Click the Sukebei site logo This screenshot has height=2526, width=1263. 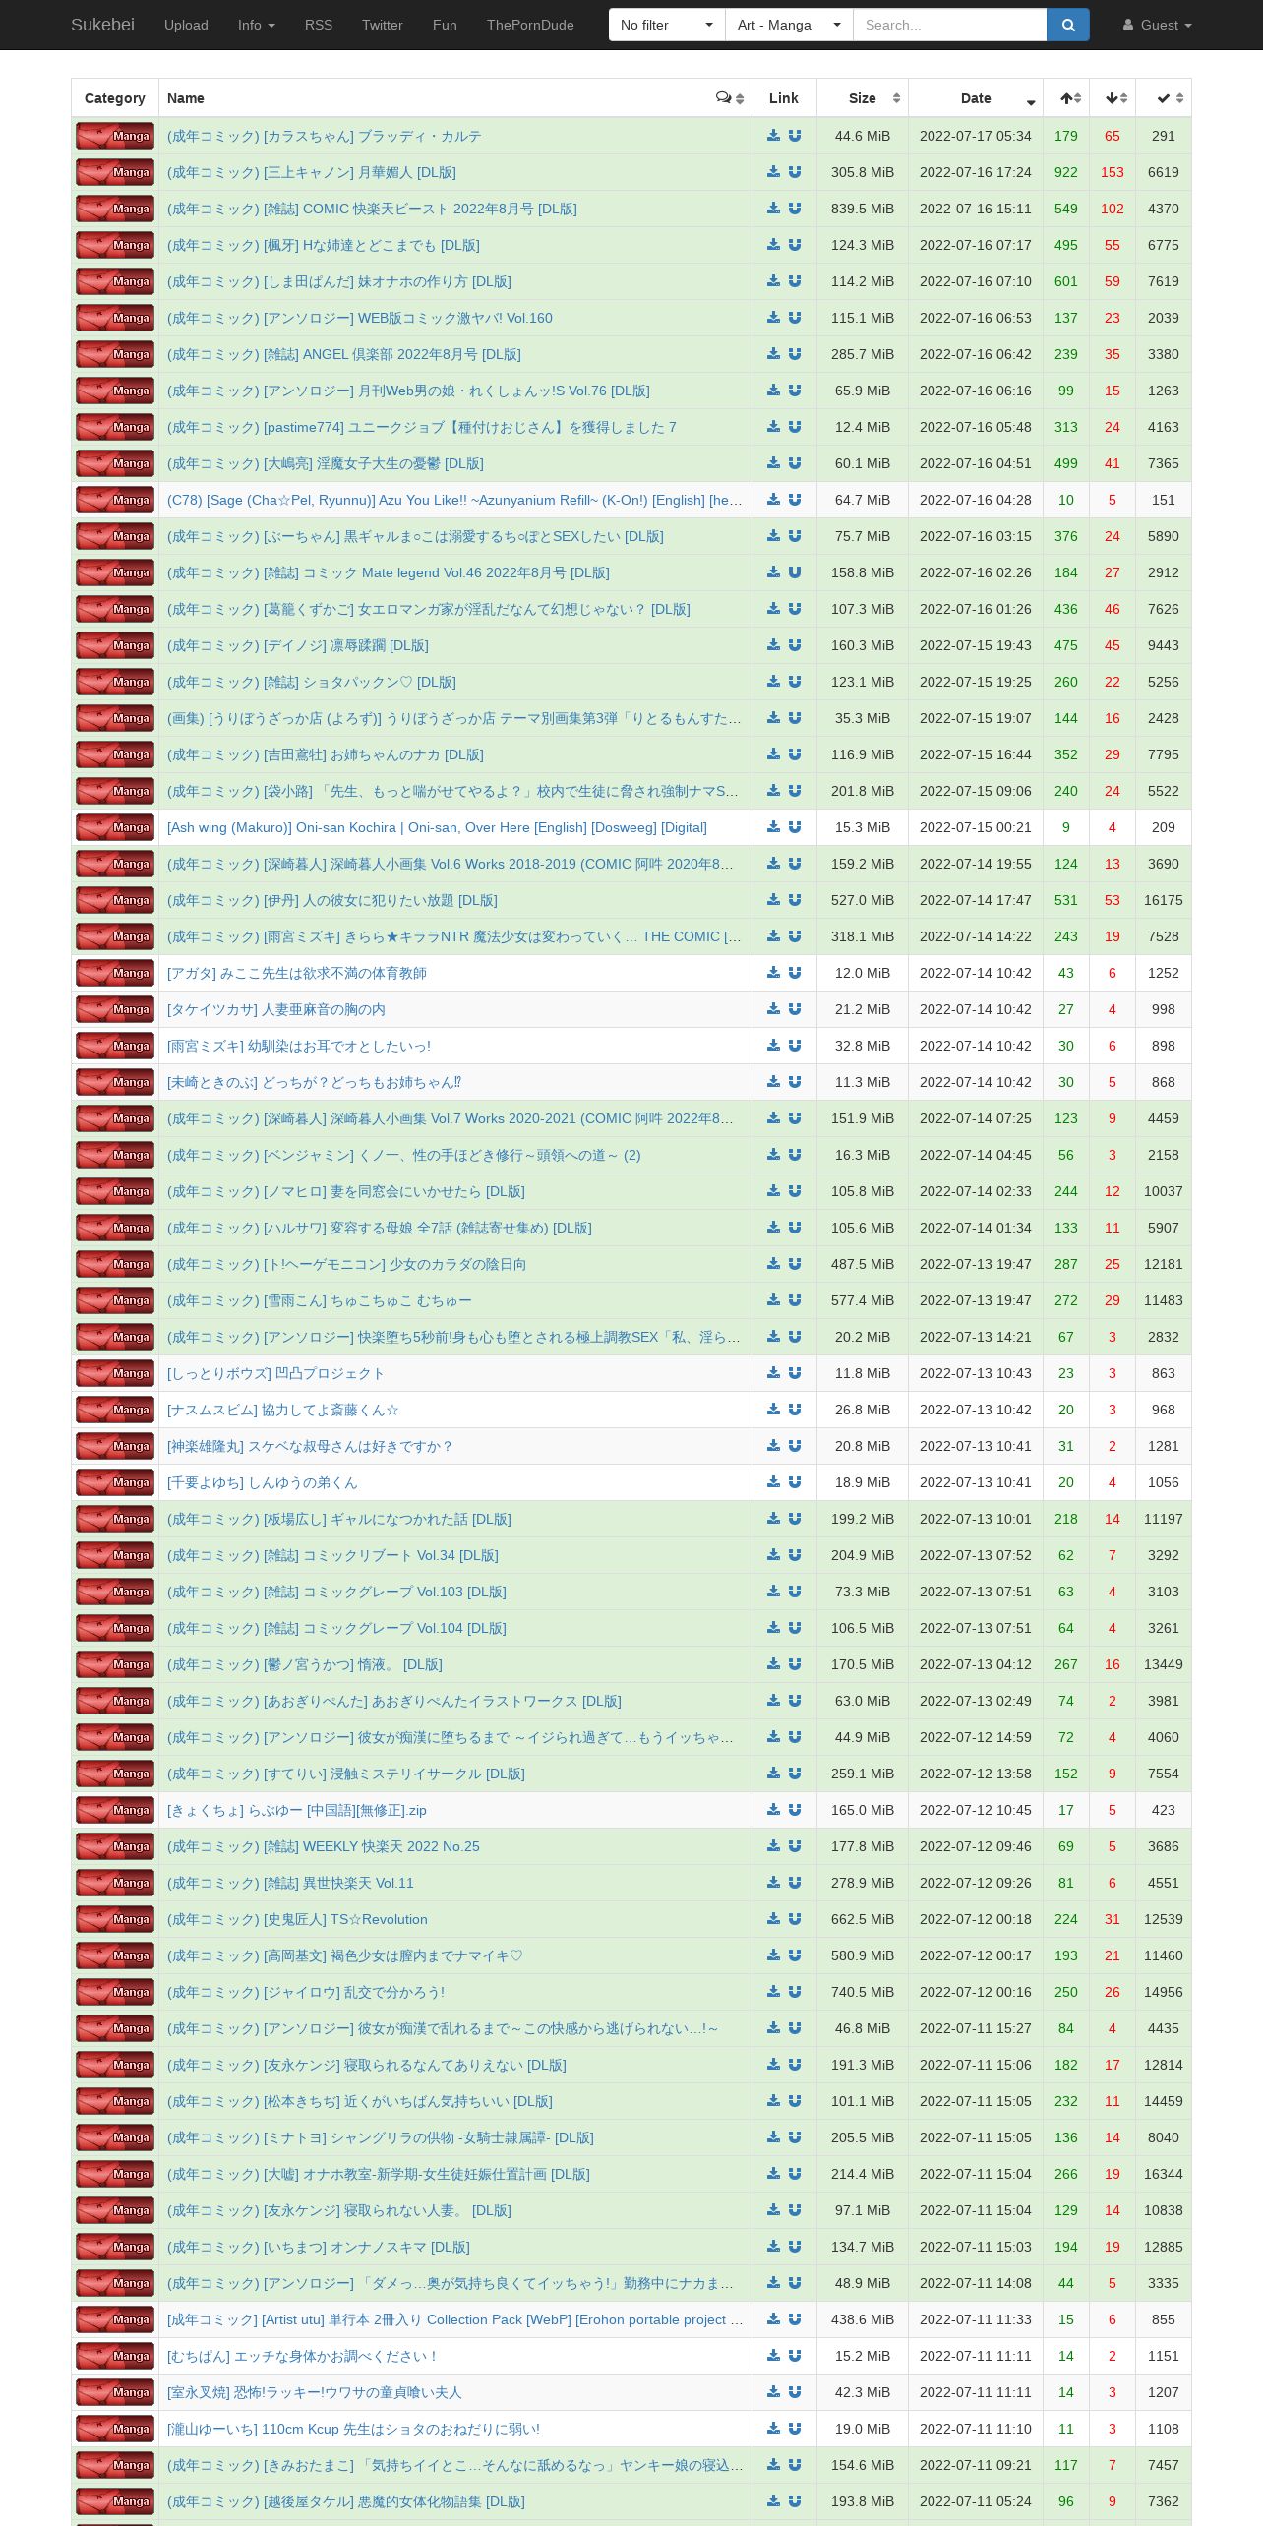pos(102,25)
